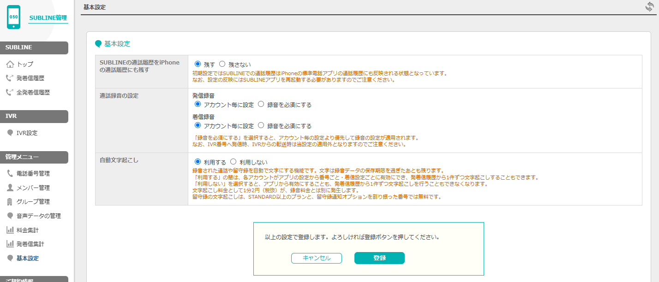Click the handset icon beside 電話番号管理
The width and height of the screenshot is (659, 282).
click(x=10, y=173)
